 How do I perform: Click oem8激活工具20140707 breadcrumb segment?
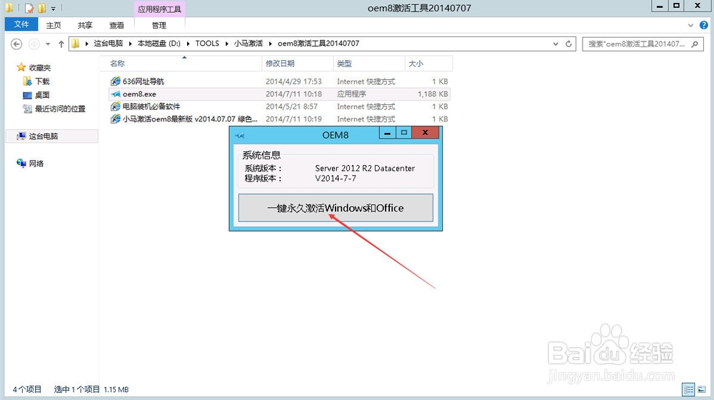318,44
